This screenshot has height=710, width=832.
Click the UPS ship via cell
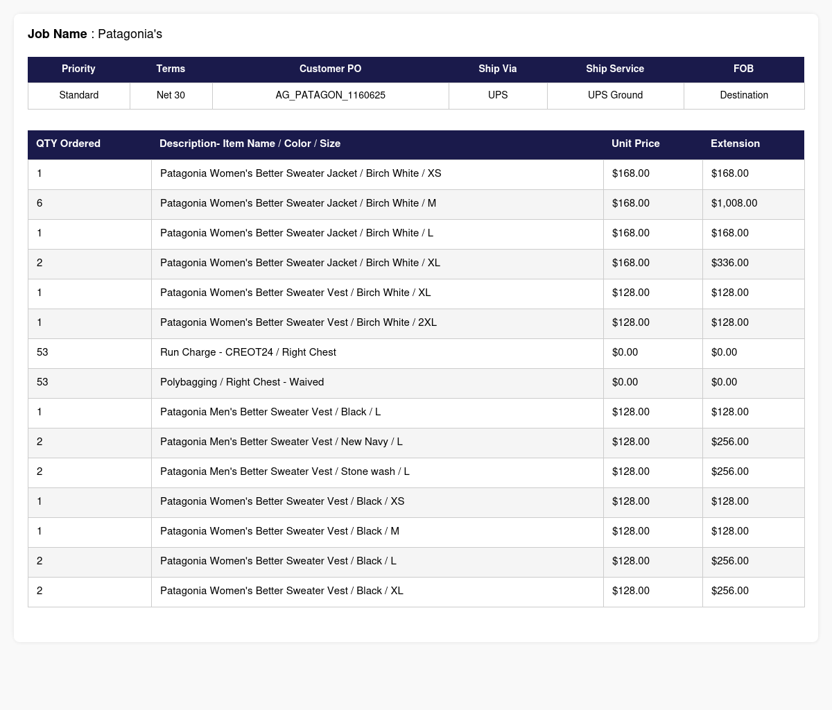[498, 96]
